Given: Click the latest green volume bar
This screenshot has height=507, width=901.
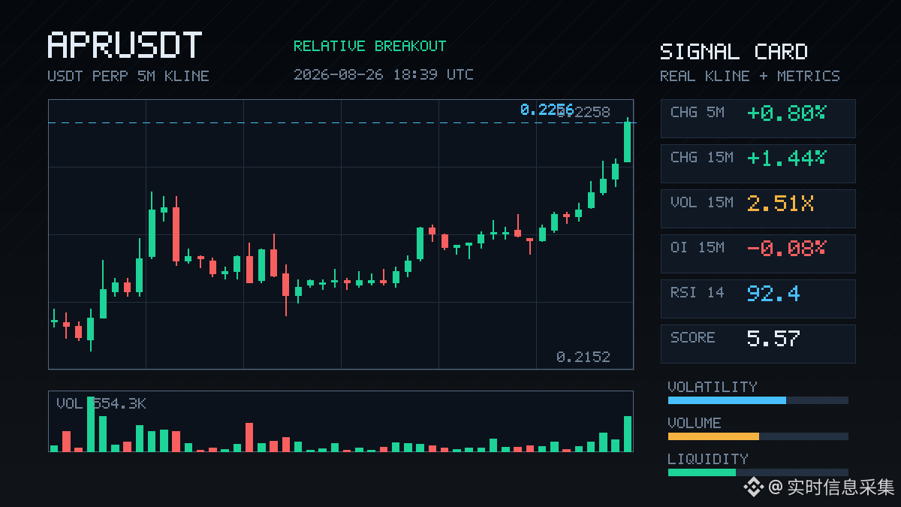Looking at the screenshot, I should (x=628, y=433).
